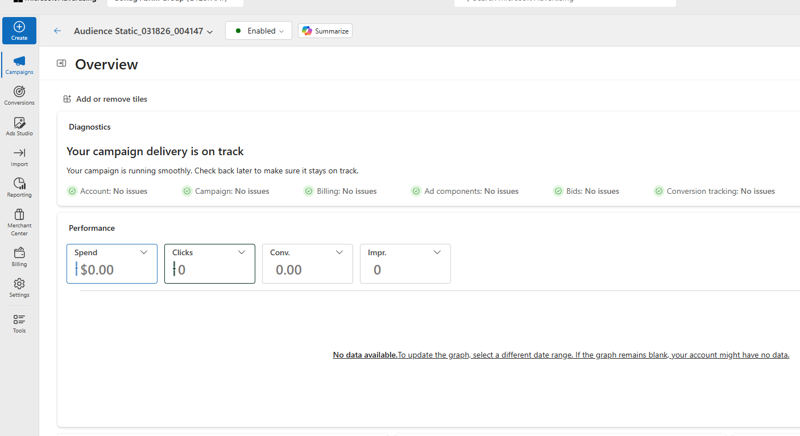The image size is (800, 436).
Task: Expand the Clicks metric dropdown
Action: [242, 252]
